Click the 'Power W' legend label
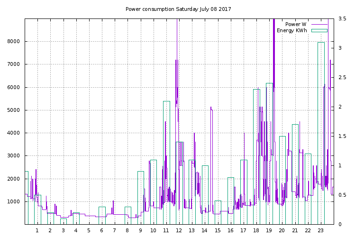 (x=296, y=24)
